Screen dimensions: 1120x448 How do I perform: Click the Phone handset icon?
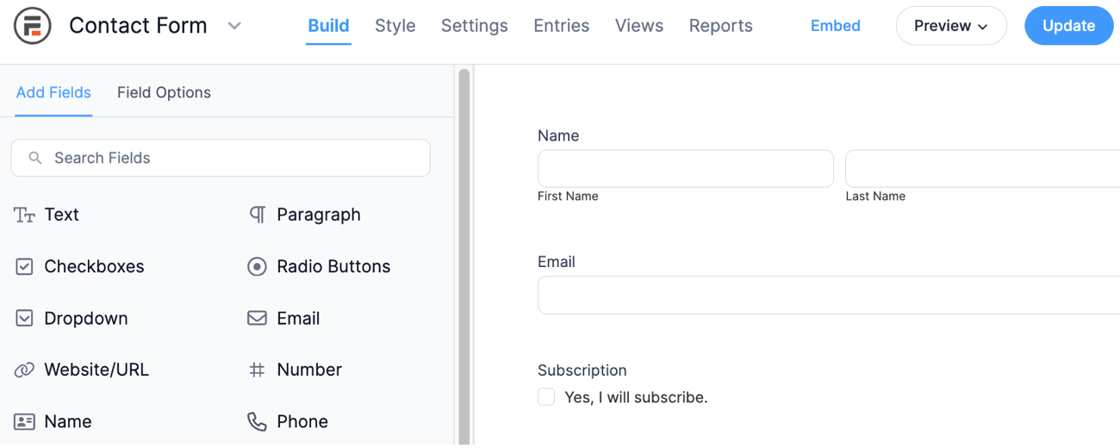coord(257,421)
